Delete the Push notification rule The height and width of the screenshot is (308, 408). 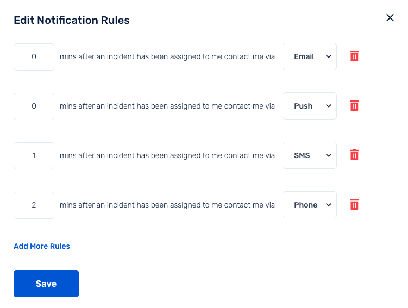354,106
